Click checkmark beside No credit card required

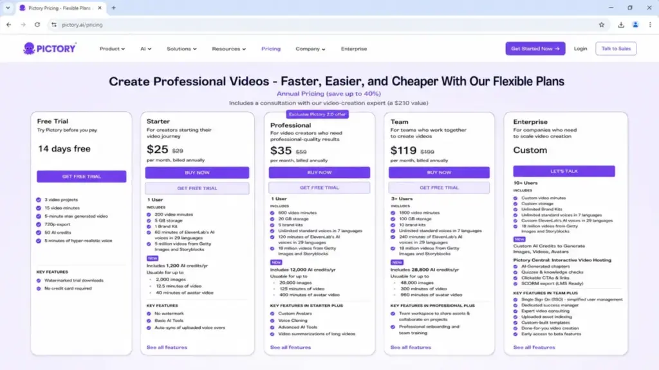pos(39,288)
